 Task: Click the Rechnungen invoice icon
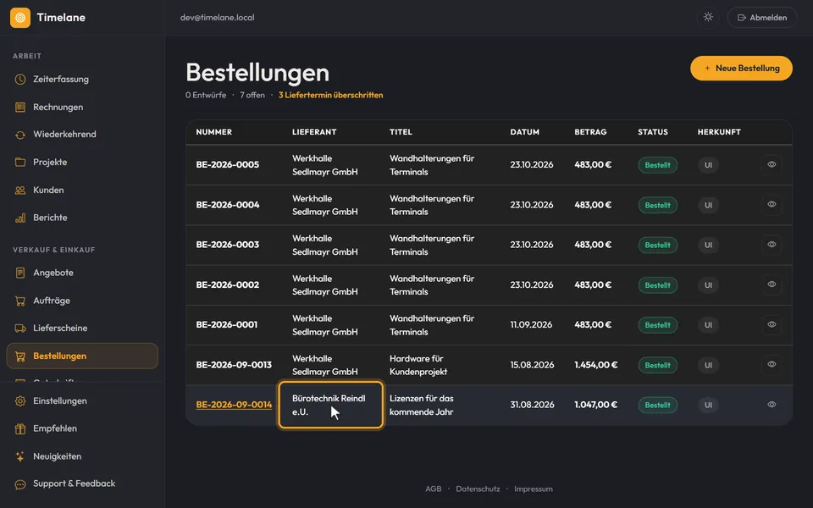point(20,108)
